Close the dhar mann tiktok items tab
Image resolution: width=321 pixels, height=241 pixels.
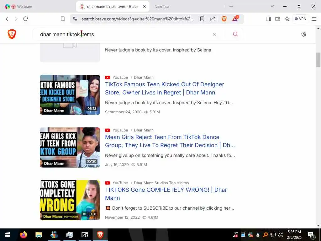[144, 7]
